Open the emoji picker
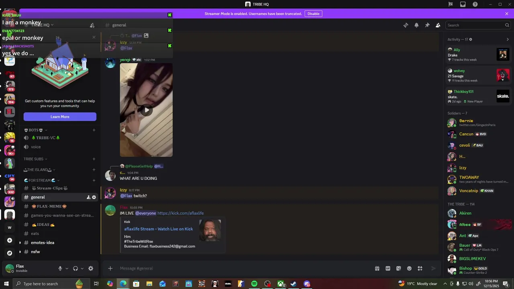The height and width of the screenshot is (289, 514). pos(409,269)
